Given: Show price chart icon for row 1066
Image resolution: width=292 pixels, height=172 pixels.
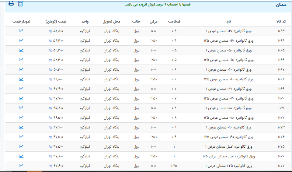Looking at the screenshot, I should coord(21,60).
